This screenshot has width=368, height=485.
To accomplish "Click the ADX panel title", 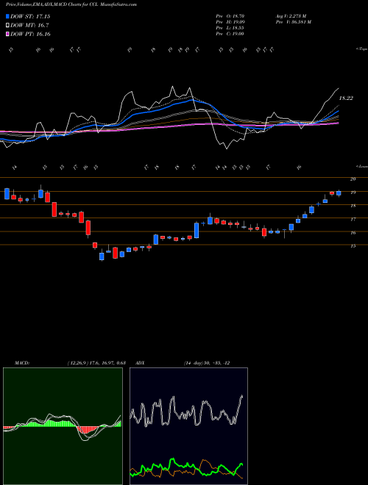I will click(x=141, y=363).
